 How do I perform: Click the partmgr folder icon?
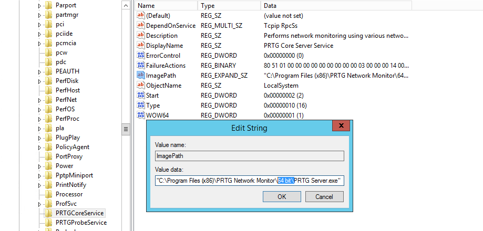point(48,15)
